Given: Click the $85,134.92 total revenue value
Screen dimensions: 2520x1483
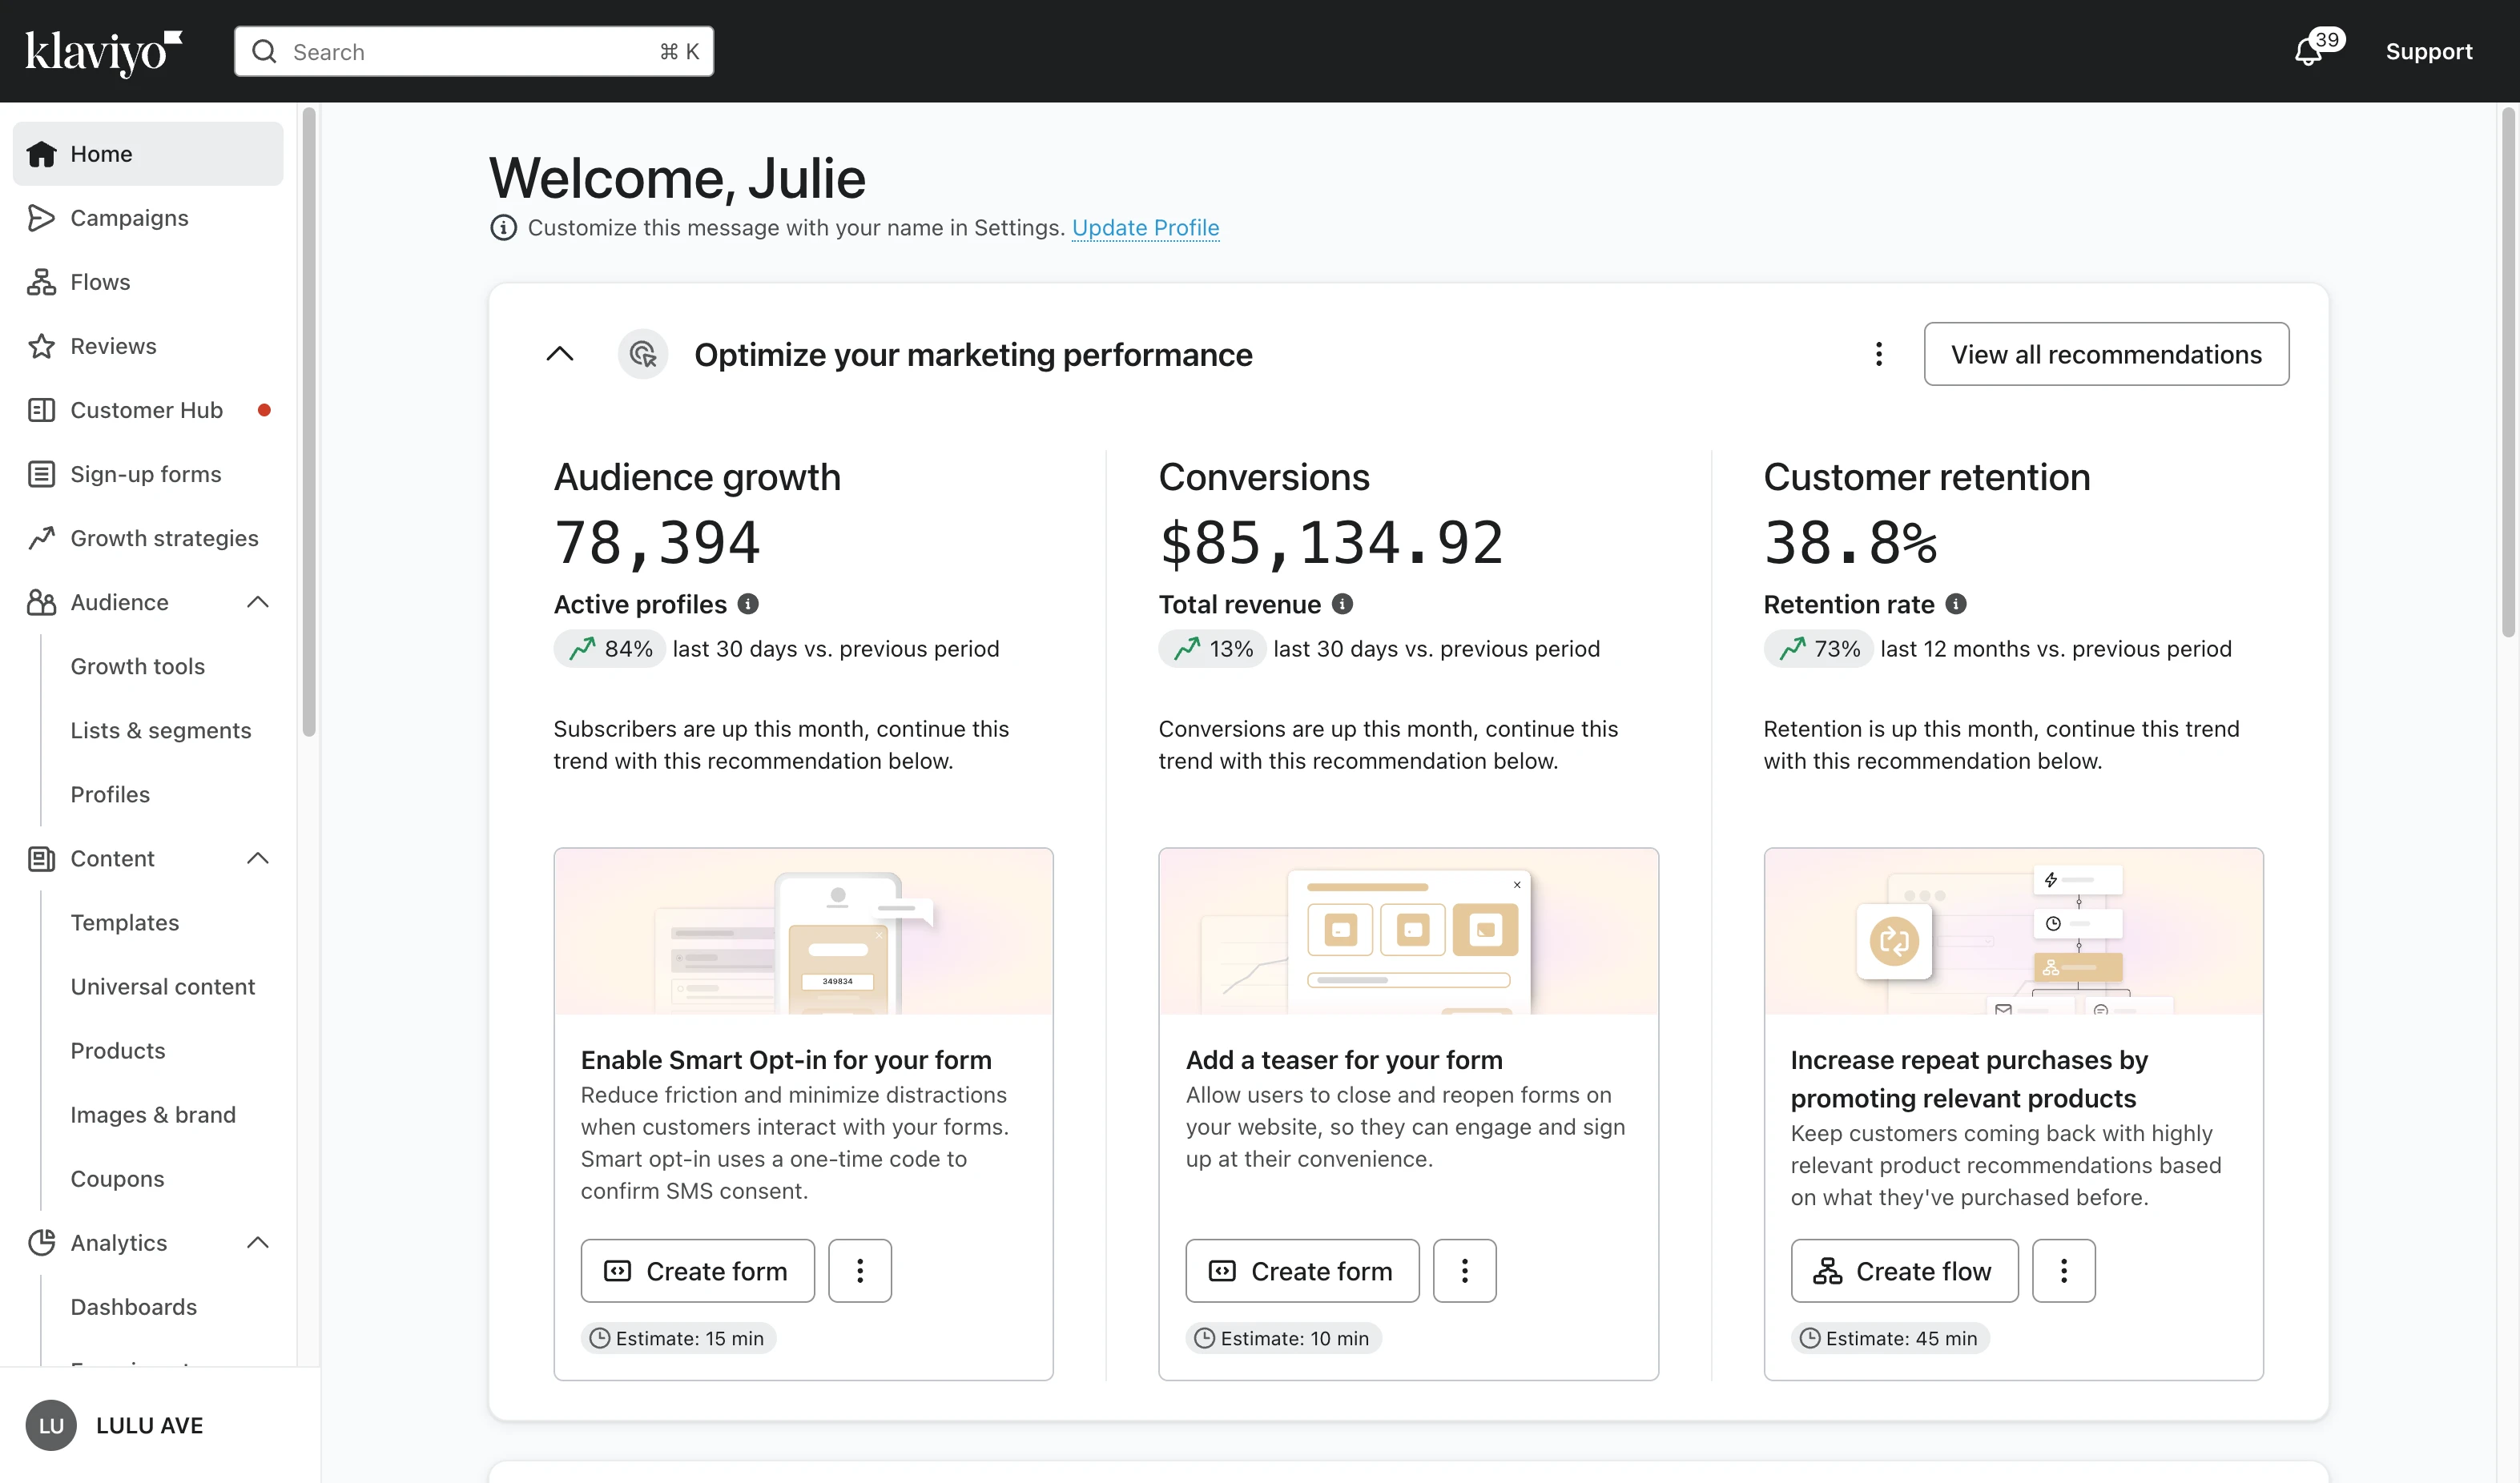Looking at the screenshot, I should (1331, 544).
